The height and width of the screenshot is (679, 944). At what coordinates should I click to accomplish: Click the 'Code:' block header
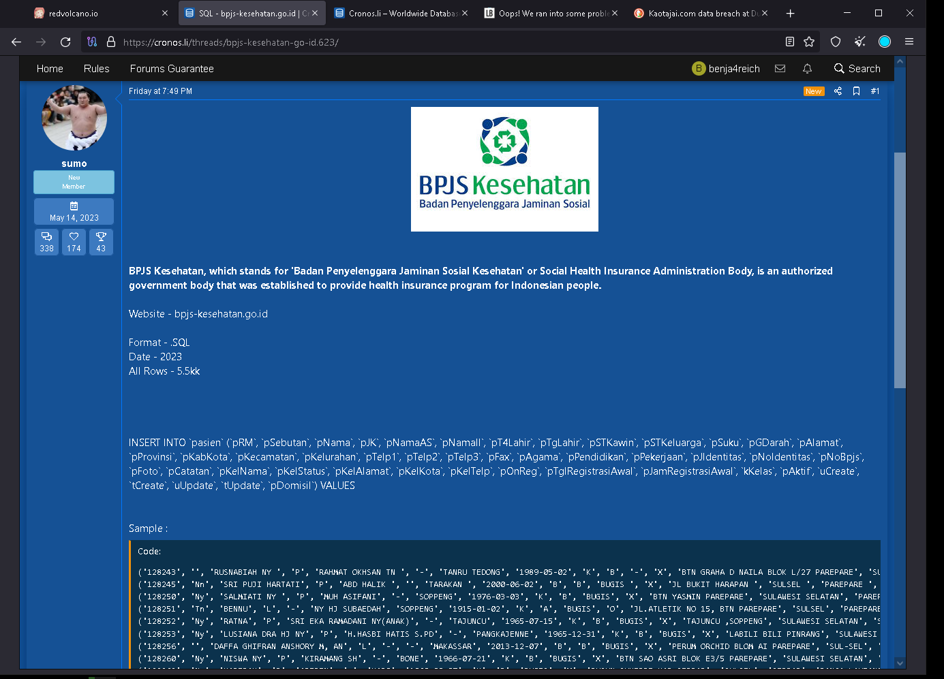pos(149,552)
